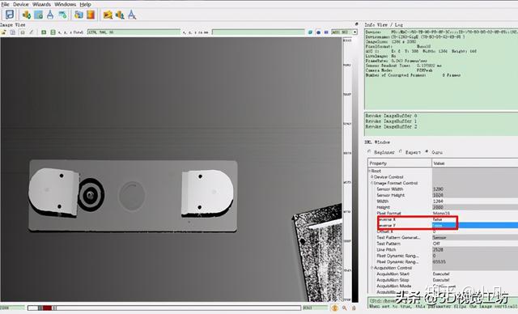Click the mm coordinate readout field

click(258, 32)
